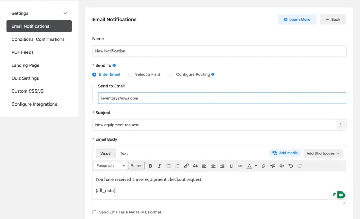Switch to the Text editor tab
360x219 pixels.
click(124, 153)
